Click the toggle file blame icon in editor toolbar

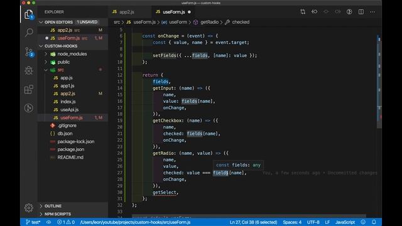349,12
